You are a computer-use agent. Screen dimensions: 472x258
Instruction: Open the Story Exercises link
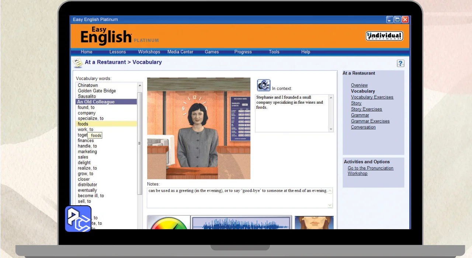coord(367,109)
